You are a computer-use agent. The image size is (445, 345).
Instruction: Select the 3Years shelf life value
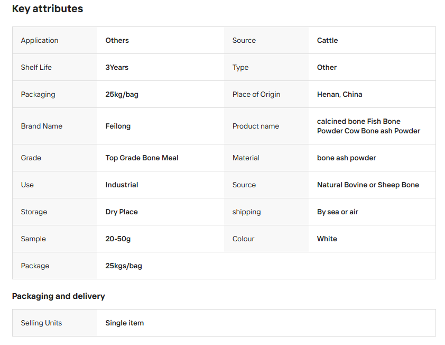[x=117, y=68]
